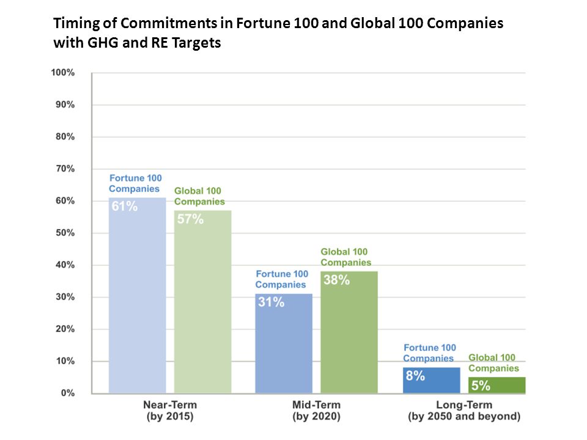
Task: Click the 'Mid-Term (by 2020)' axis label
Action: (316, 411)
